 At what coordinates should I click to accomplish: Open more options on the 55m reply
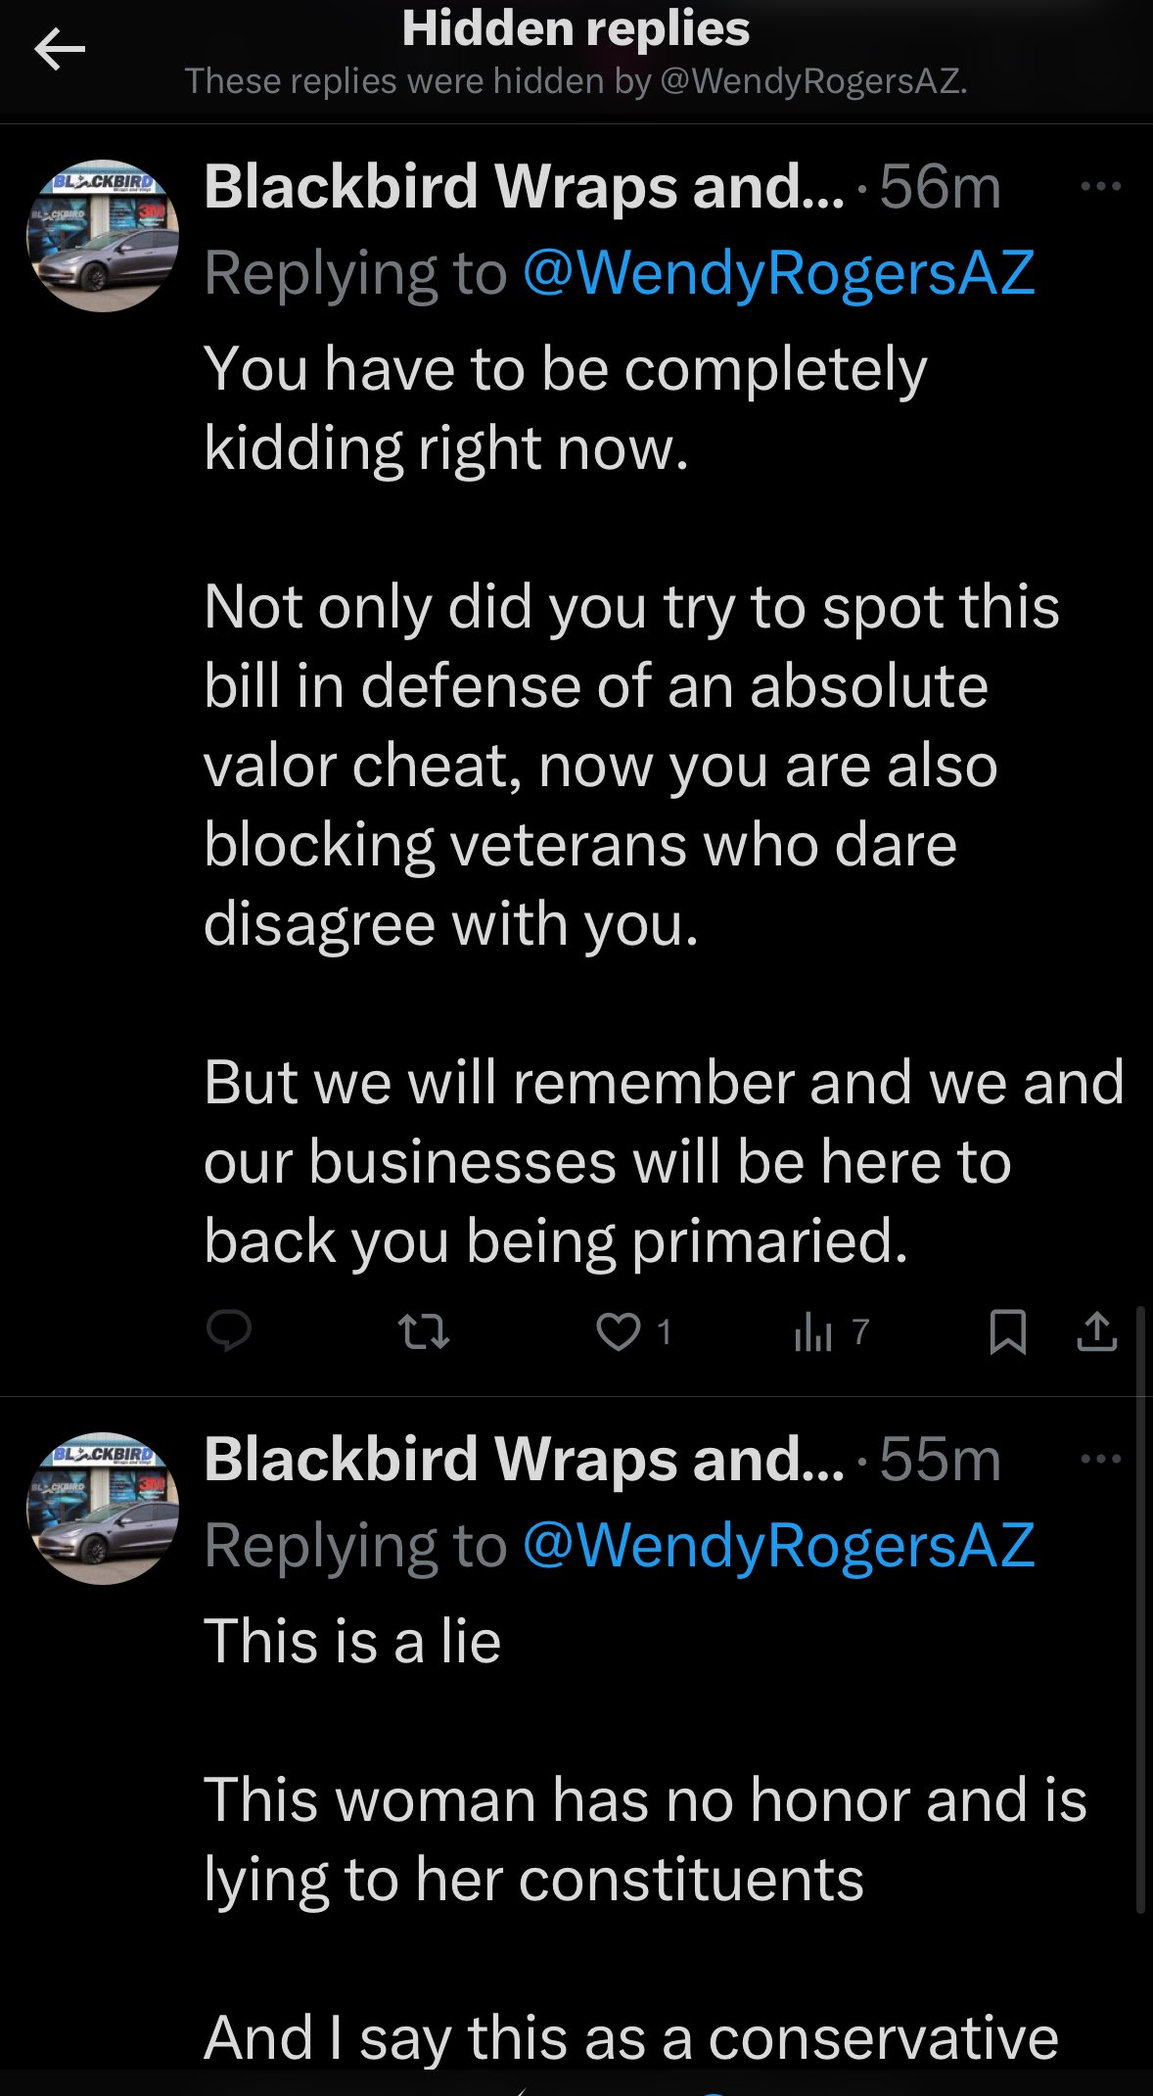click(1100, 1459)
